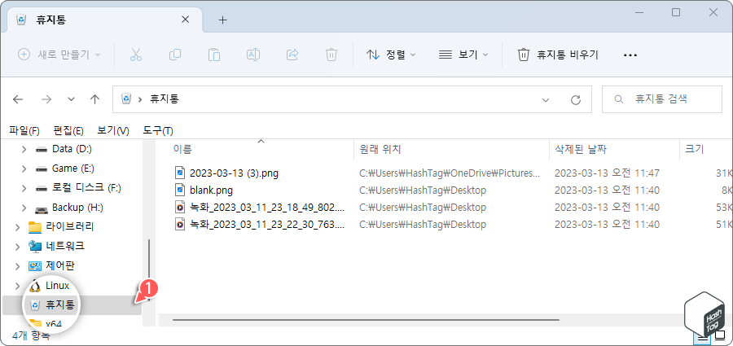
Task: Refresh the Recycle Bin view
Action: tap(576, 99)
